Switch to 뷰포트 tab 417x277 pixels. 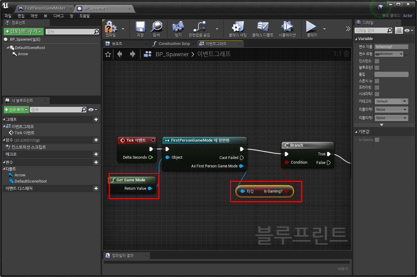[117, 44]
